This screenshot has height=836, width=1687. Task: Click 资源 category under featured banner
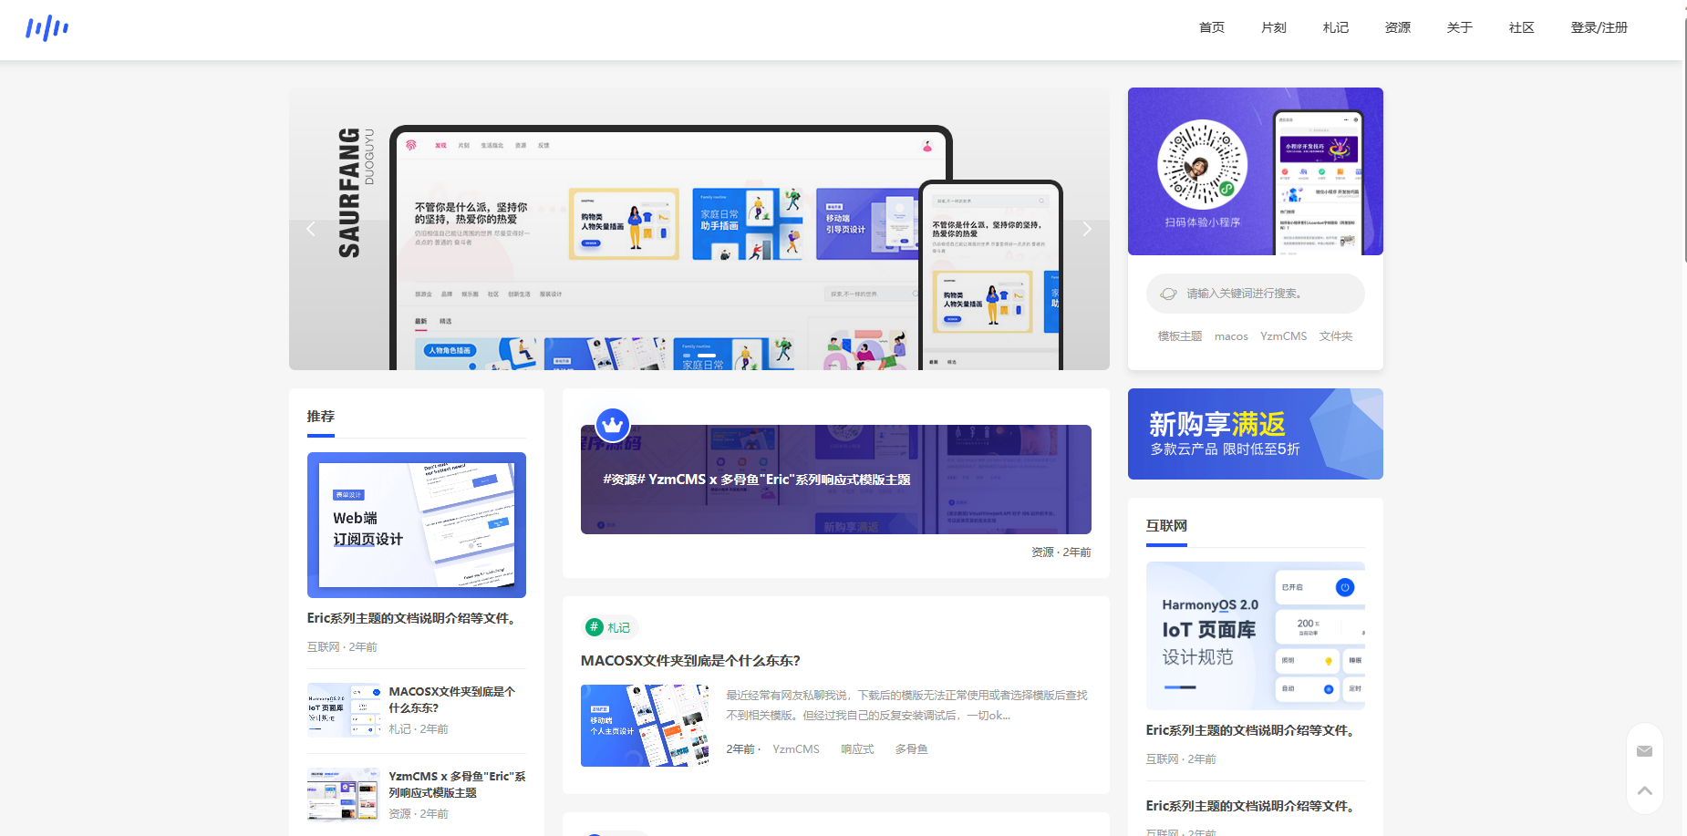tap(1042, 552)
